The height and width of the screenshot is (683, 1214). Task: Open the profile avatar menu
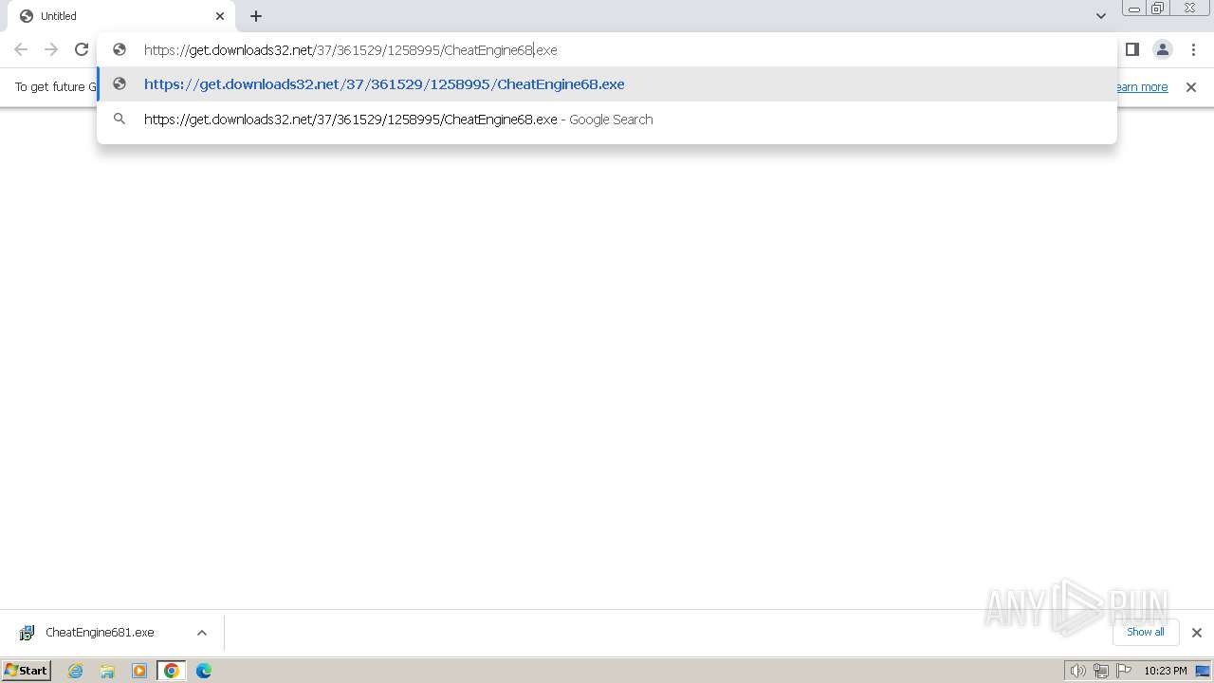(1163, 49)
